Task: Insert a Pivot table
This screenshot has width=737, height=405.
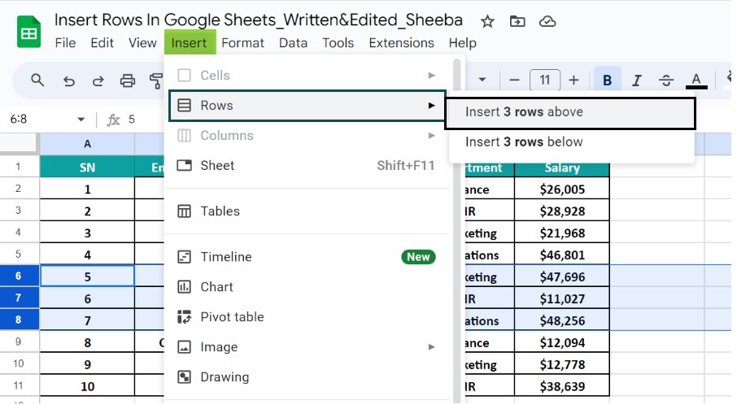Action: click(307, 316)
